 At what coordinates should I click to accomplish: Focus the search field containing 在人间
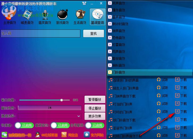click(x=40, y=33)
